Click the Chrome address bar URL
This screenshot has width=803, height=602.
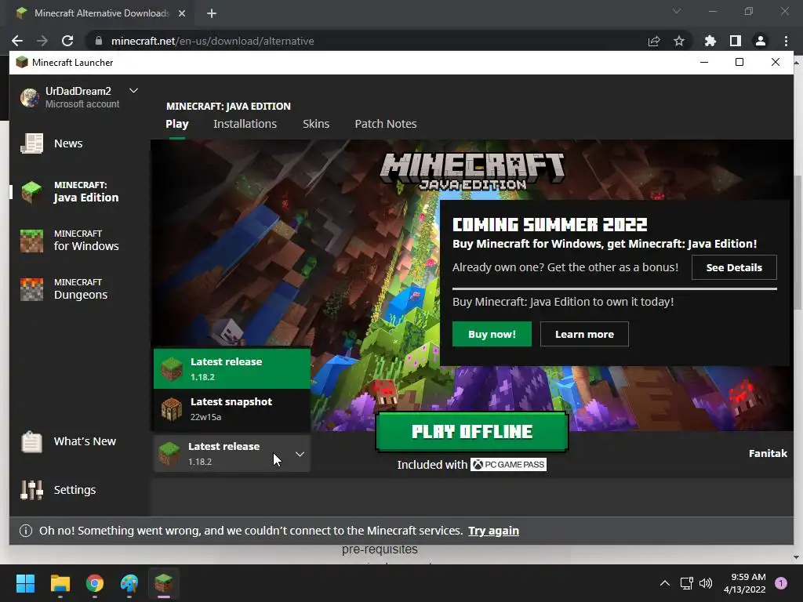click(x=213, y=41)
